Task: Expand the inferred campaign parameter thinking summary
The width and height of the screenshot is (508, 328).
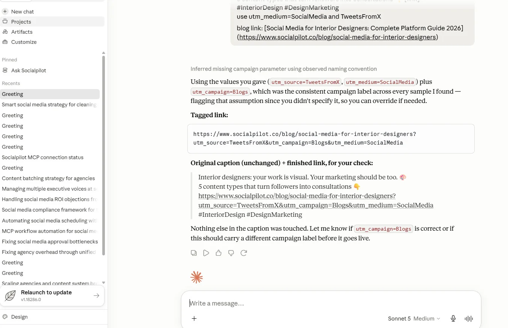Action: click(284, 69)
